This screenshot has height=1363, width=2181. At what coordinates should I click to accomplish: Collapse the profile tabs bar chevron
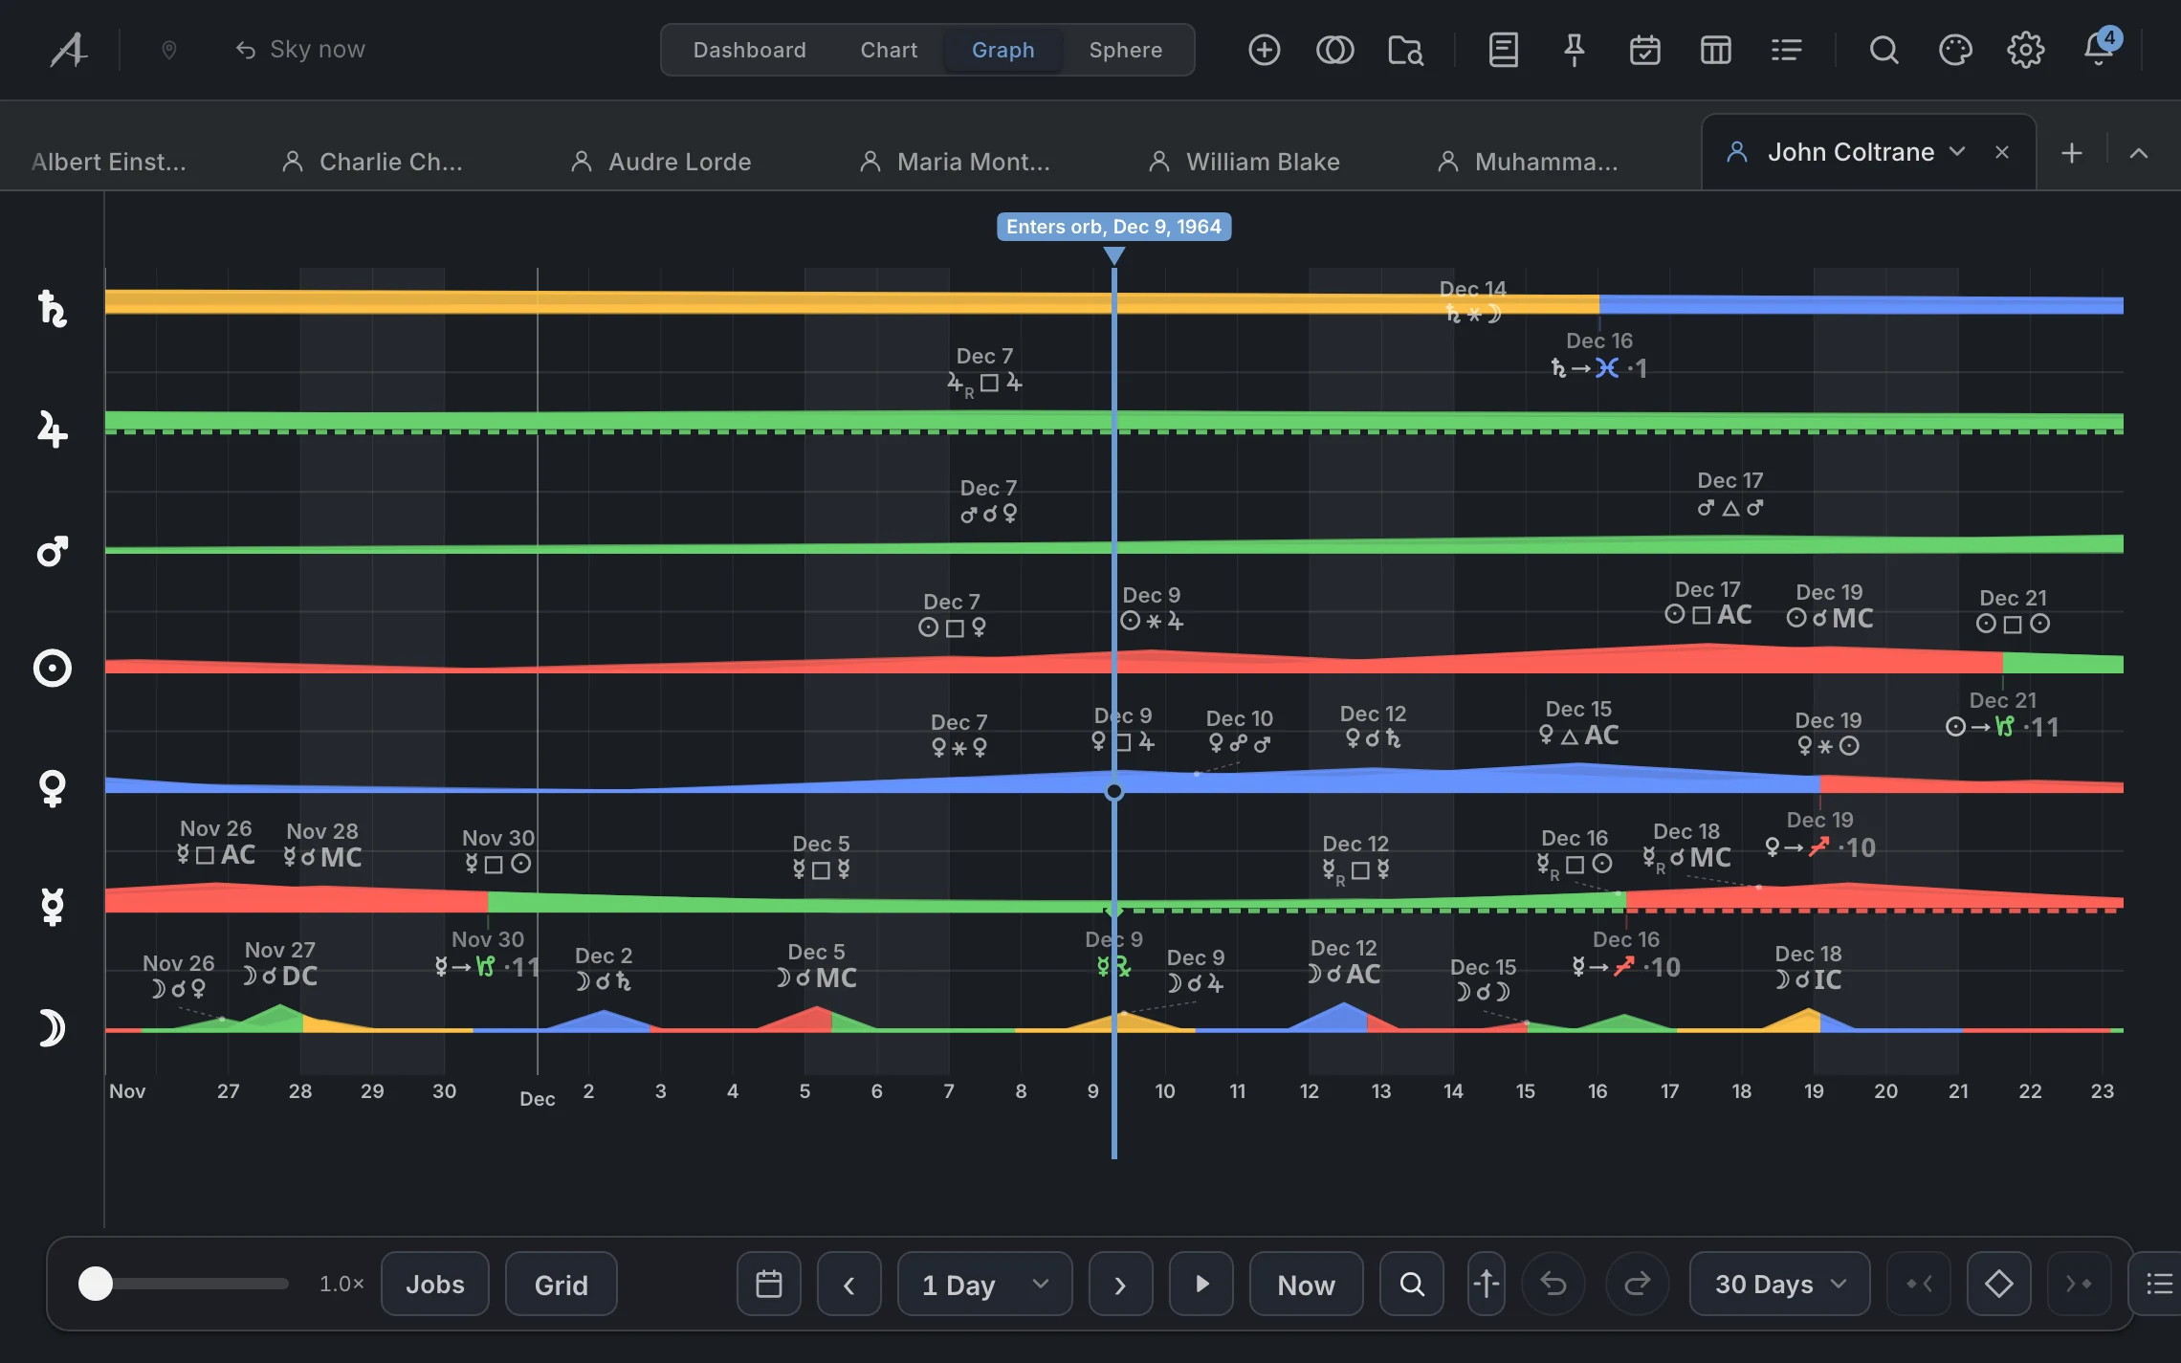click(x=2139, y=153)
